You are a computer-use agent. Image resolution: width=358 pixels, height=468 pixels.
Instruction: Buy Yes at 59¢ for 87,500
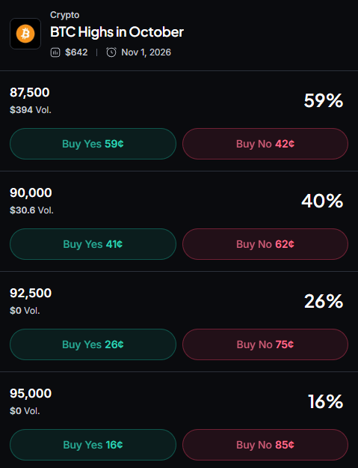click(x=93, y=144)
